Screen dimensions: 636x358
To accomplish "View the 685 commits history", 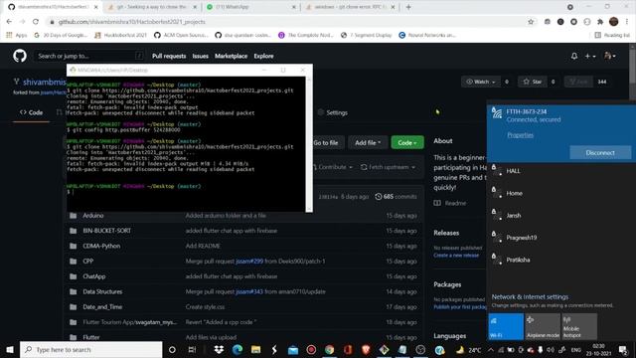I will click(396, 197).
